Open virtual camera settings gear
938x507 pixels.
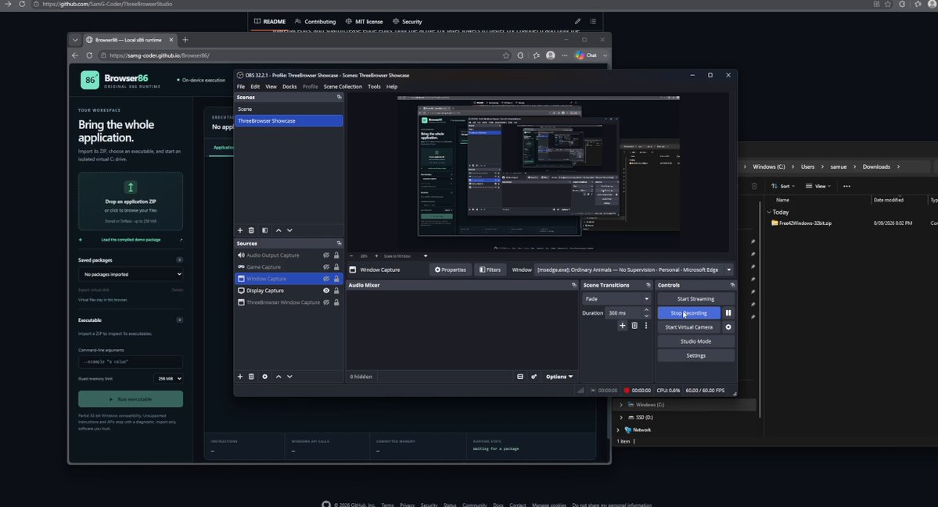(x=728, y=327)
